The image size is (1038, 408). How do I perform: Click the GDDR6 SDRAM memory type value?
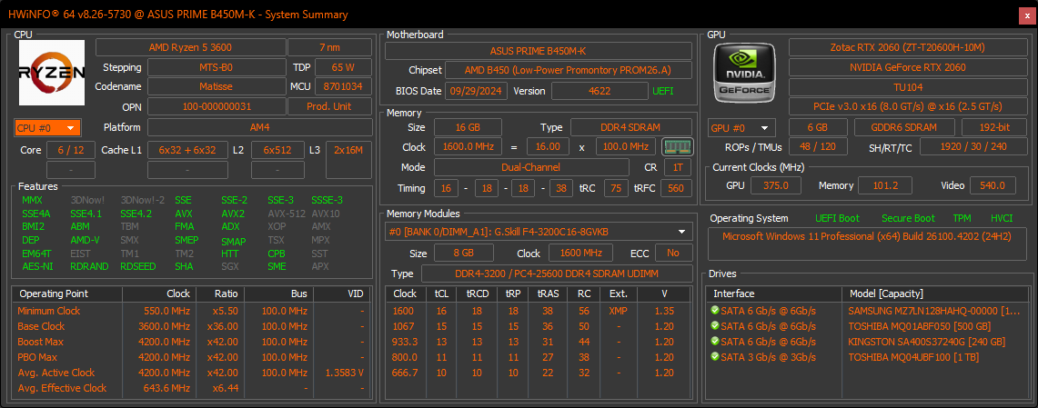(x=904, y=127)
